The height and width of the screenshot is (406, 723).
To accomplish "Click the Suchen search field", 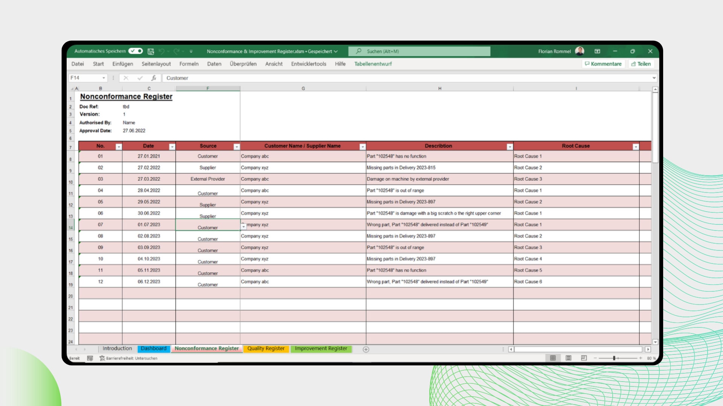I will [x=419, y=51].
